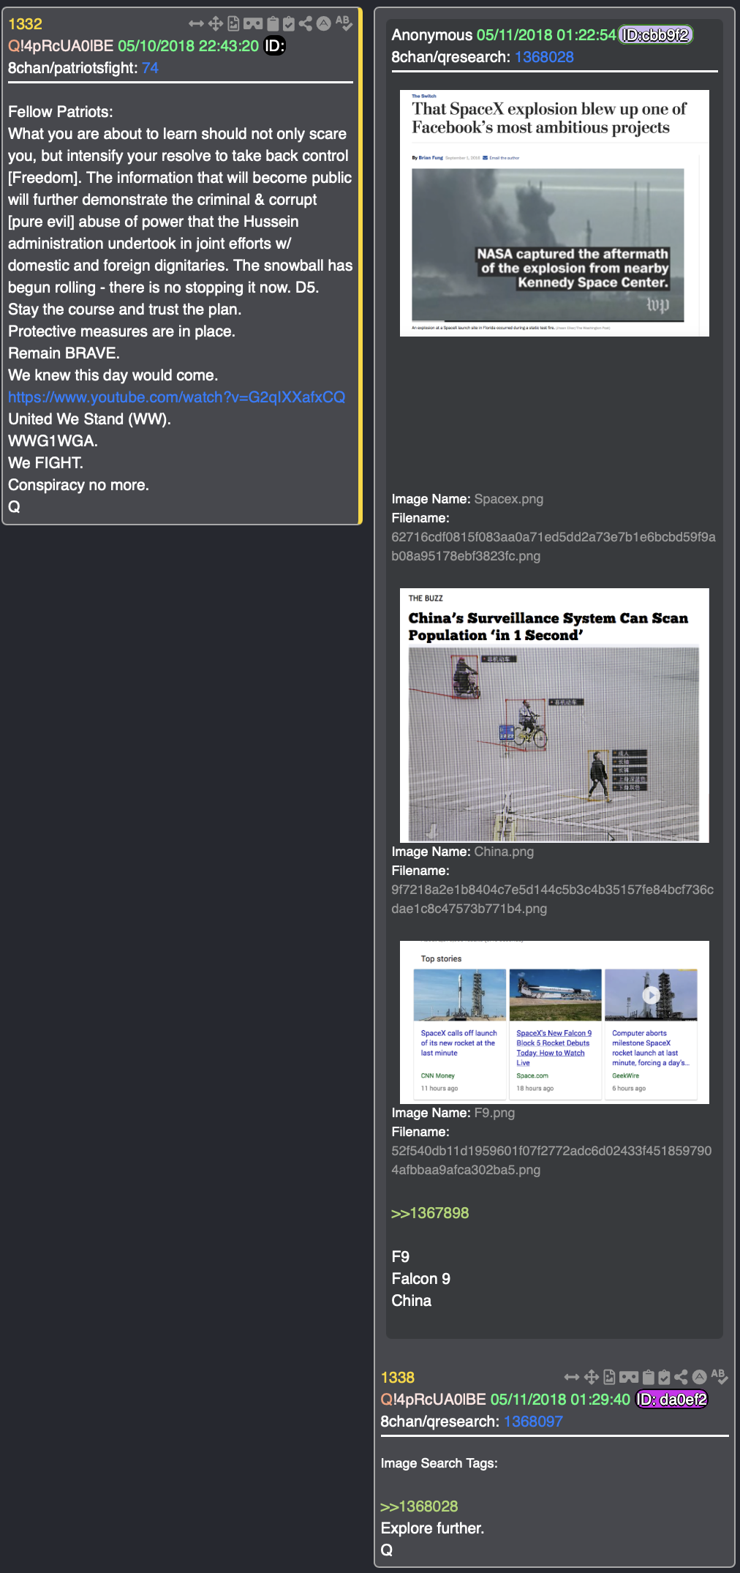The width and height of the screenshot is (740, 1573).
Task: Click the AB spellcheck icon on post 1338
Action: pos(720,1376)
